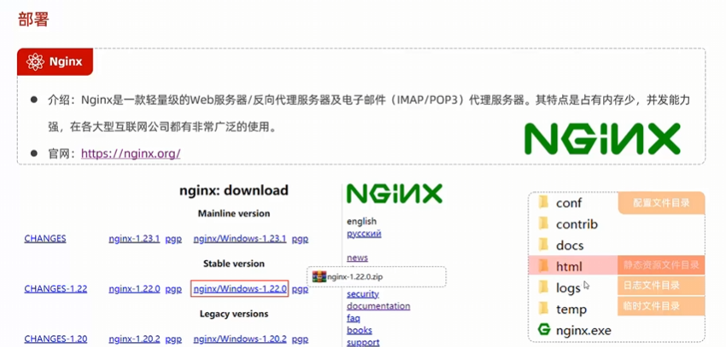
Task: Click the english language text
Action: (361, 222)
